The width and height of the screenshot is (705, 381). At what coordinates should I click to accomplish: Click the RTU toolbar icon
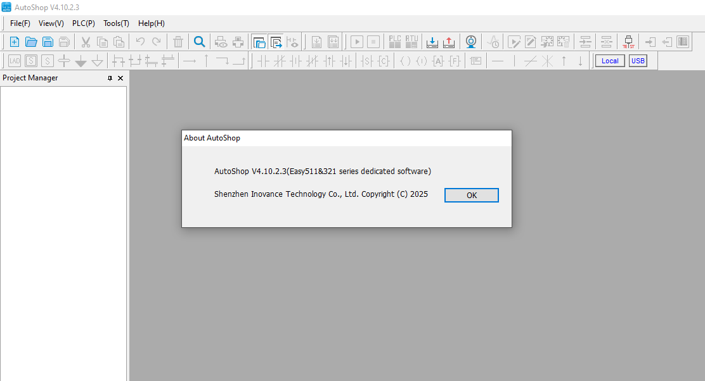click(x=411, y=42)
